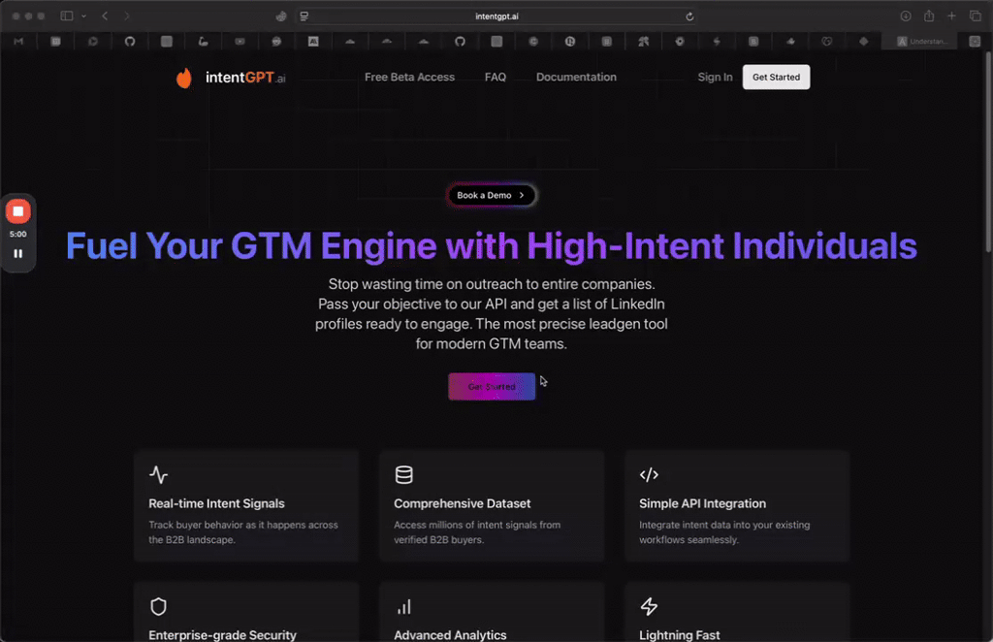Click the Simple API Integration code icon
Image resolution: width=993 pixels, height=642 pixels.
tap(650, 475)
